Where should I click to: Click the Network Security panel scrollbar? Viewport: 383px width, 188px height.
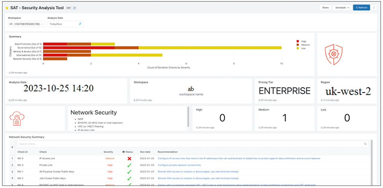(188, 117)
